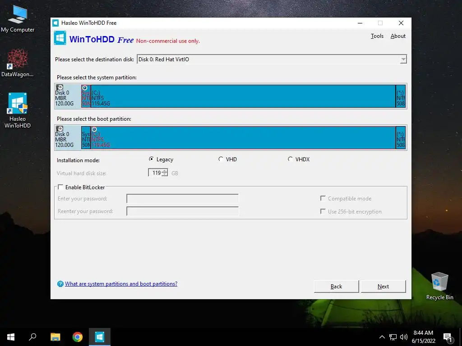Enable BitLocker checkbox
The width and height of the screenshot is (462, 346).
point(60,187)
